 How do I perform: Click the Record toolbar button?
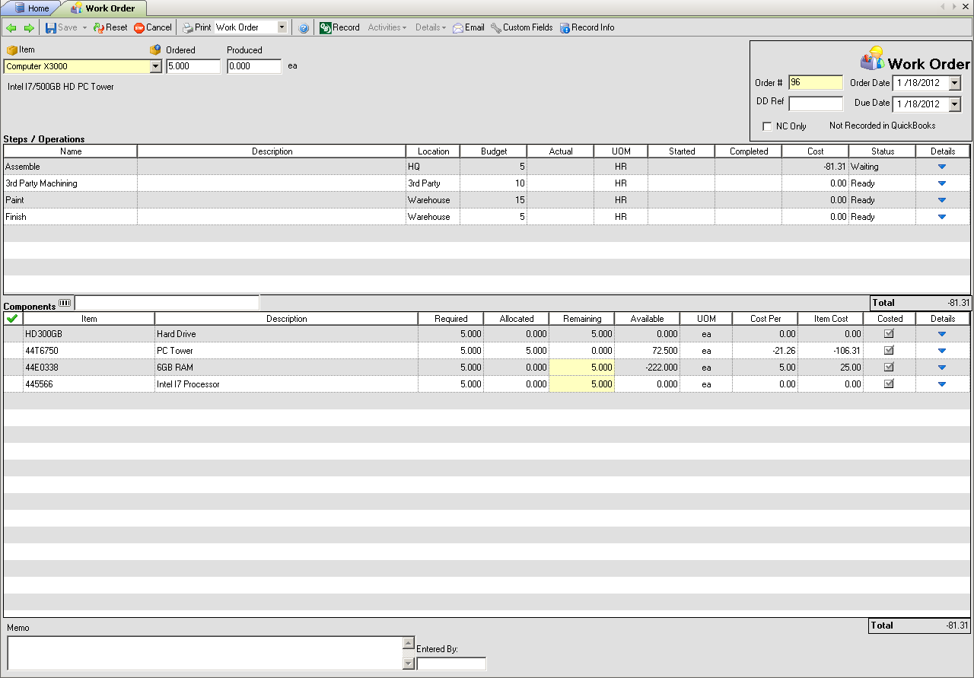pyautogui.click(x=339, y=27)
